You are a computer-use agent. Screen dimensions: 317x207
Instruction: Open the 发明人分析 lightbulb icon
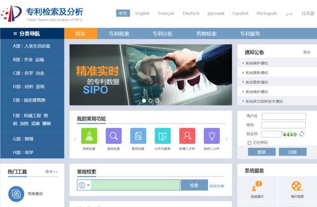point(211,136)
